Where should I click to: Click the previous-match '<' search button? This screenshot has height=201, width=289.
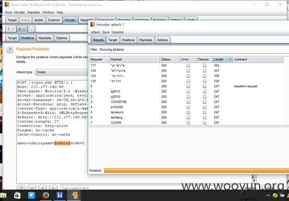pos(32,188)
